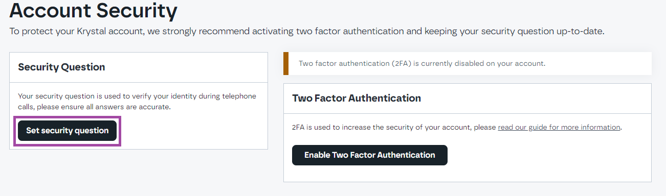Click the Two Factor Authentication header area beside the title
This screenshot has height=196, width=666.
click(536, 98)
